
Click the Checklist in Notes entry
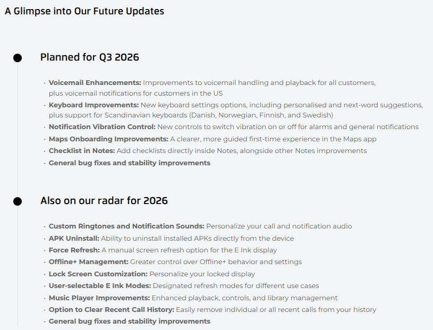tap(208, 151)
